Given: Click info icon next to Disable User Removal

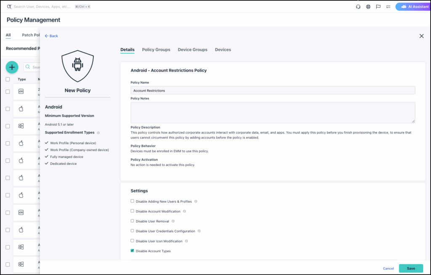Looking at the screenshot, I should click(173, 221).
